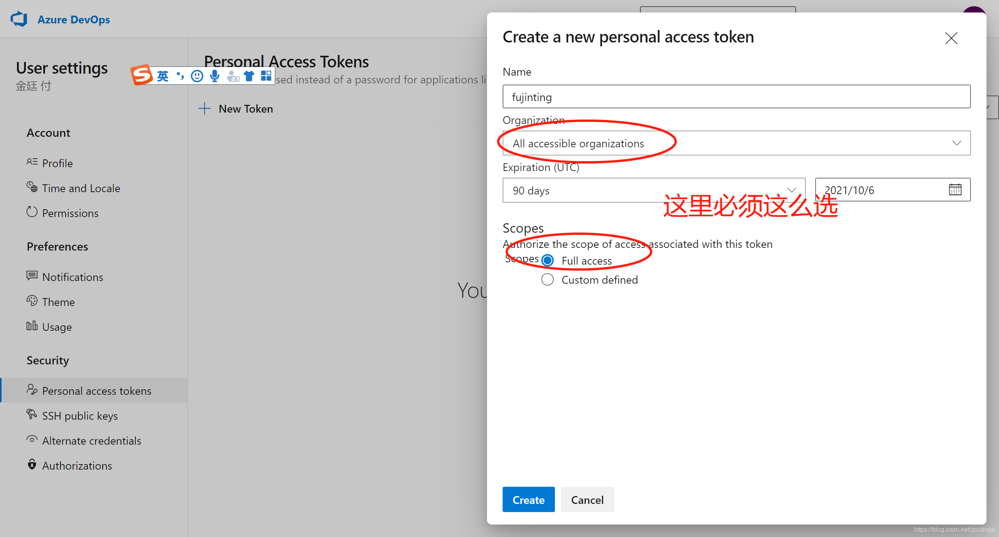Click the microphone icon in IME toolbar
The image size is (999, 537).
point(214,76)
